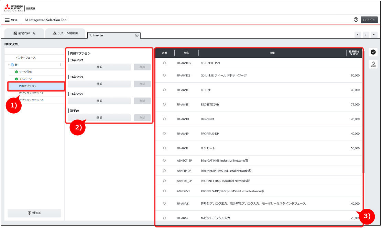Select radio button for FR-A8AX
Image resolution: width=382 pixels, height=229 pixels.
pos(164,218)
